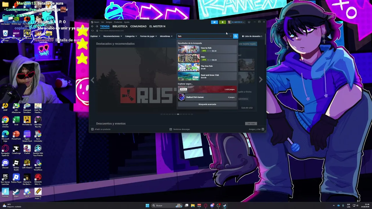Image resolution: width=372 pixels, height=209 pixels.
Task: Open the Productos menu
Action: 118,22
